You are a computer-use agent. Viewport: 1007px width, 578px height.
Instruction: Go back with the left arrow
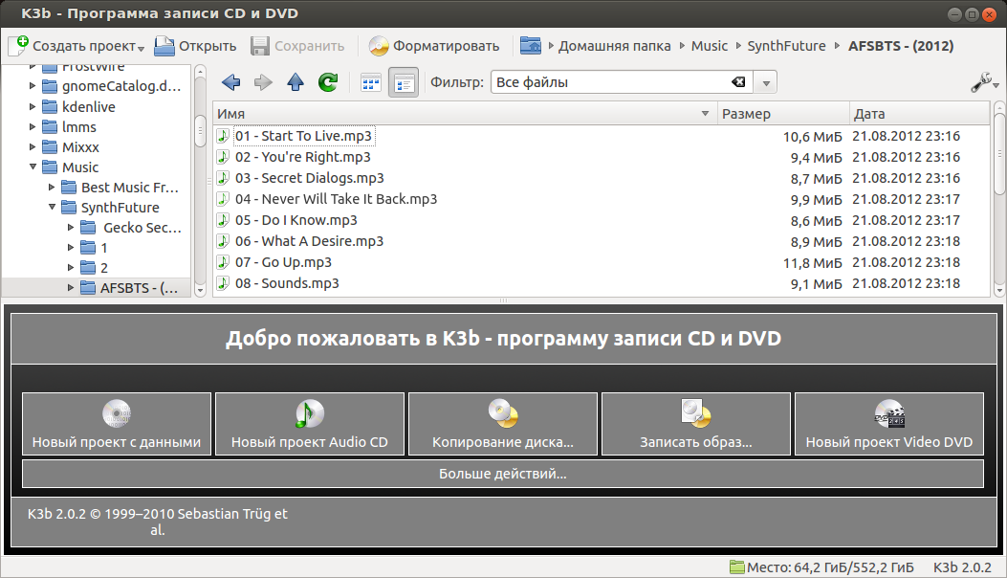click(231, 82)
